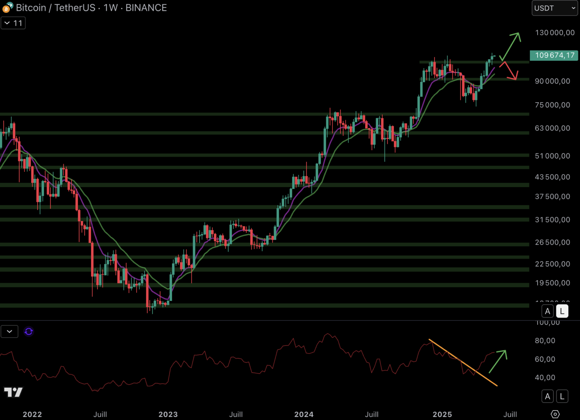This screenshot has height=420, width=580.
Task: Click the 37 500,00 price axis label
Action: [552, 197]
